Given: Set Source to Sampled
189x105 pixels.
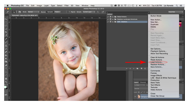Looking at the screenshot, I should click(50, 12).
